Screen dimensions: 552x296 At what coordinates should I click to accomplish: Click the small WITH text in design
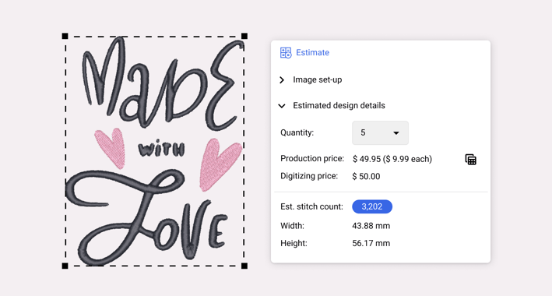point(162,150)
